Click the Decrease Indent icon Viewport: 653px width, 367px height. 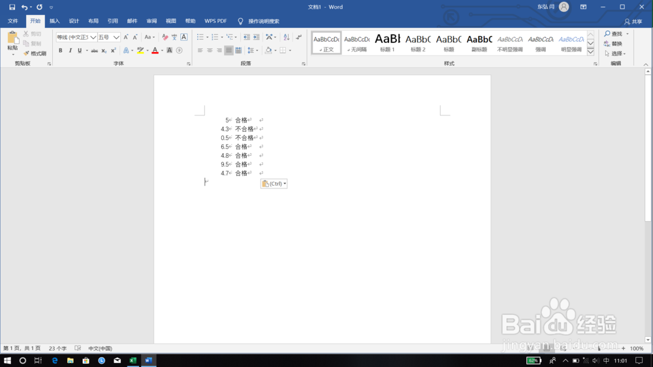(247, 37)
